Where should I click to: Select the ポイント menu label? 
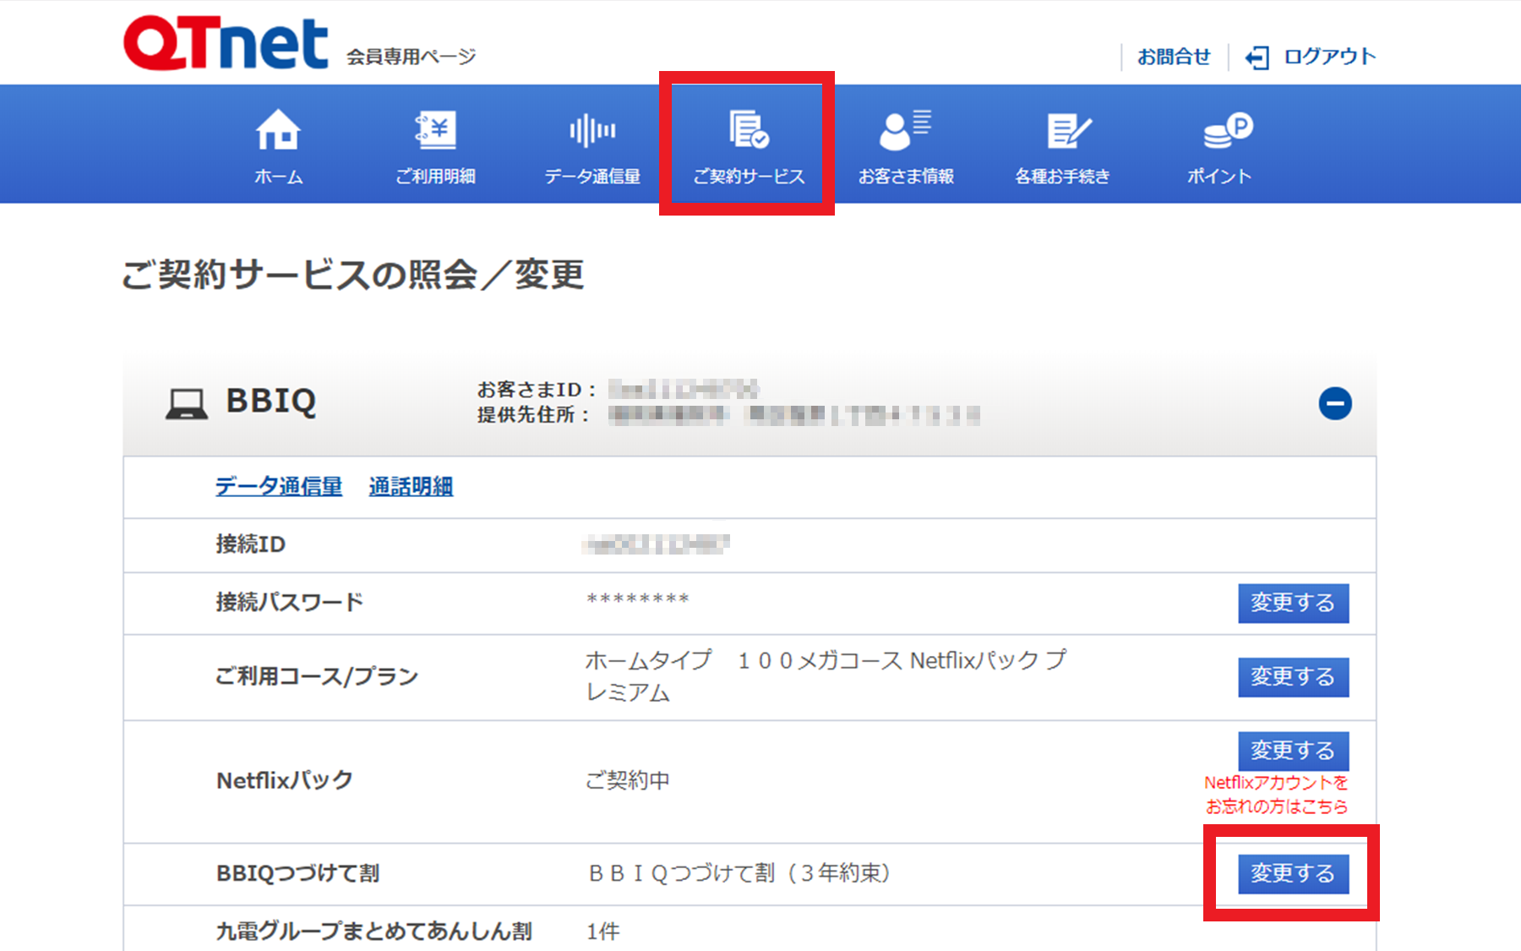click(x=1218, y=177)
